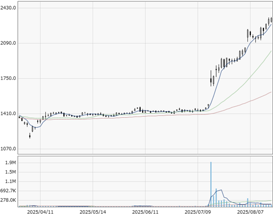Click the lowest candlestick near April bottom
The width and height of the screenshot is (273, 214).
pyautogui.click(x=30, y=136)
